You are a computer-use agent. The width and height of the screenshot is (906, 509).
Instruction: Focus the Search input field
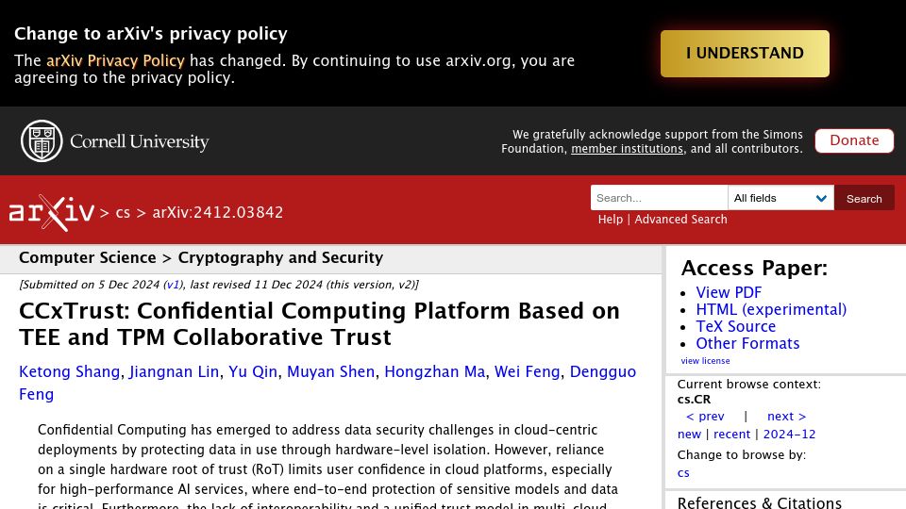click(659, 198)
